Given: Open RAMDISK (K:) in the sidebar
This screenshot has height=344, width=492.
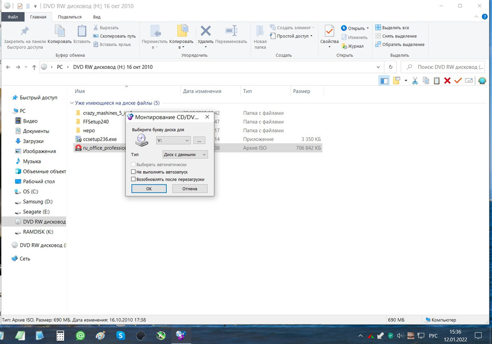Looking at the screenshot, I should 38,232.
